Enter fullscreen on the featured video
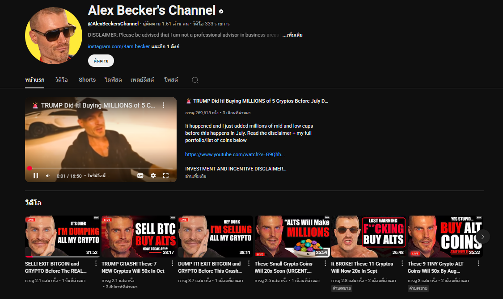The width and height of the screenshot is (503, 299). click(x=165, y=176)
